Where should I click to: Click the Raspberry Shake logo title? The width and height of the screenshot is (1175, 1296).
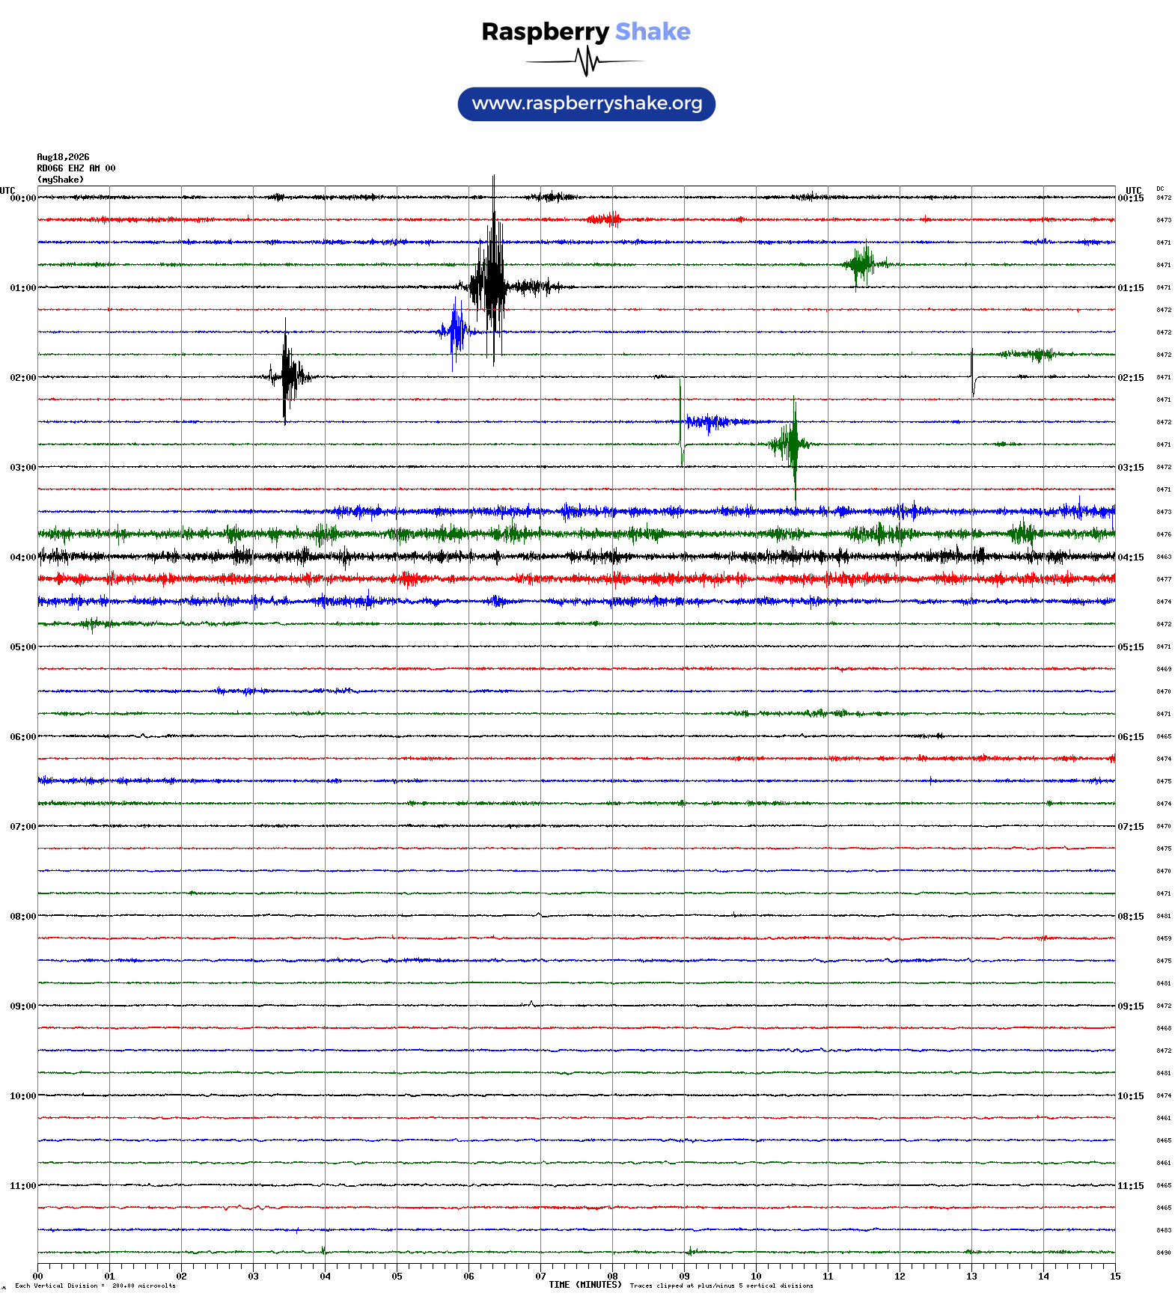586,31
